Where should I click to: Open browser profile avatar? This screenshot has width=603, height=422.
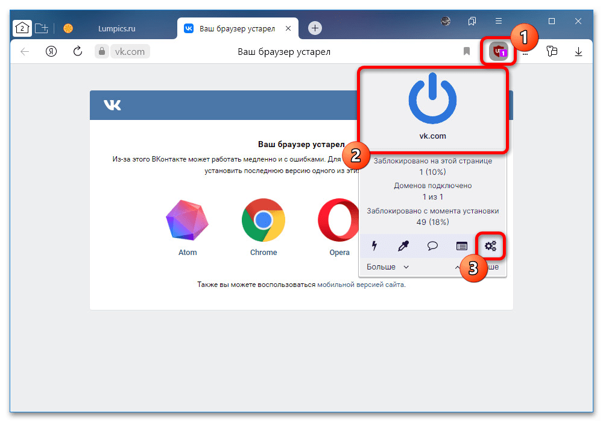[446, 20]
